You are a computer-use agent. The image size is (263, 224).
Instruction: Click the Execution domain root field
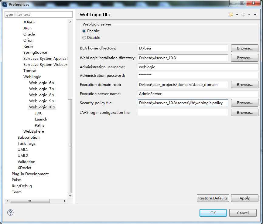pyautogui.click(x=183, y=85)
